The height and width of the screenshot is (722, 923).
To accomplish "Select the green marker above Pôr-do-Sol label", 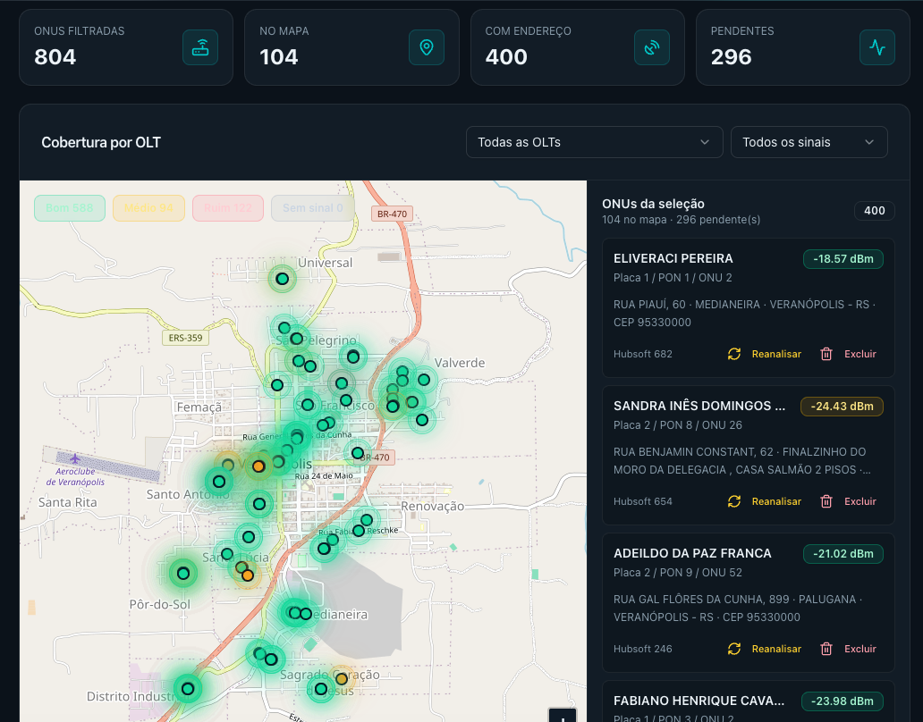I will (x=183, y=574).
